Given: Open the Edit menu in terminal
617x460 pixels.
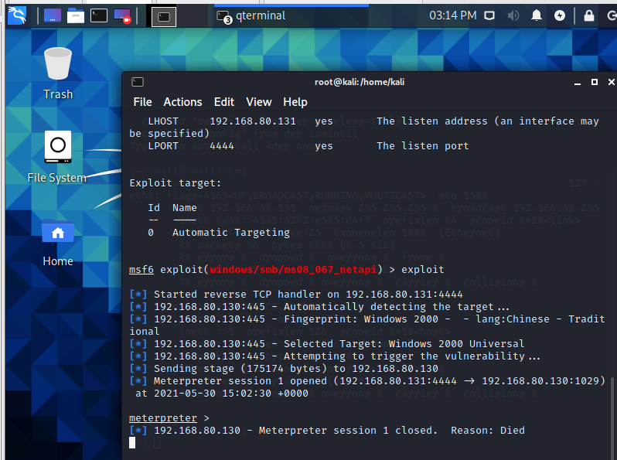Looking at the screenshot, I should coord(224,102).
